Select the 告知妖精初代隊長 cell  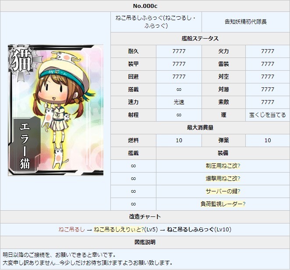tap(246, 22)
